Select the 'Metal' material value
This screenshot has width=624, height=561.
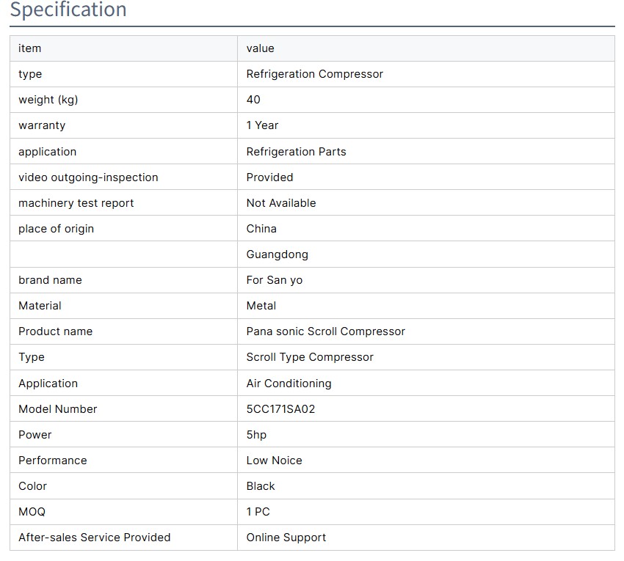[x=261, y=306]
